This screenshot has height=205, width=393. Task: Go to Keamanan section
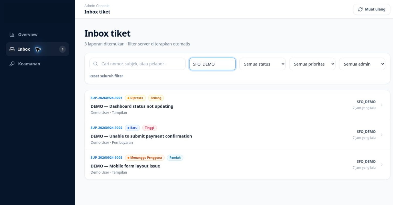pos(38,64)
